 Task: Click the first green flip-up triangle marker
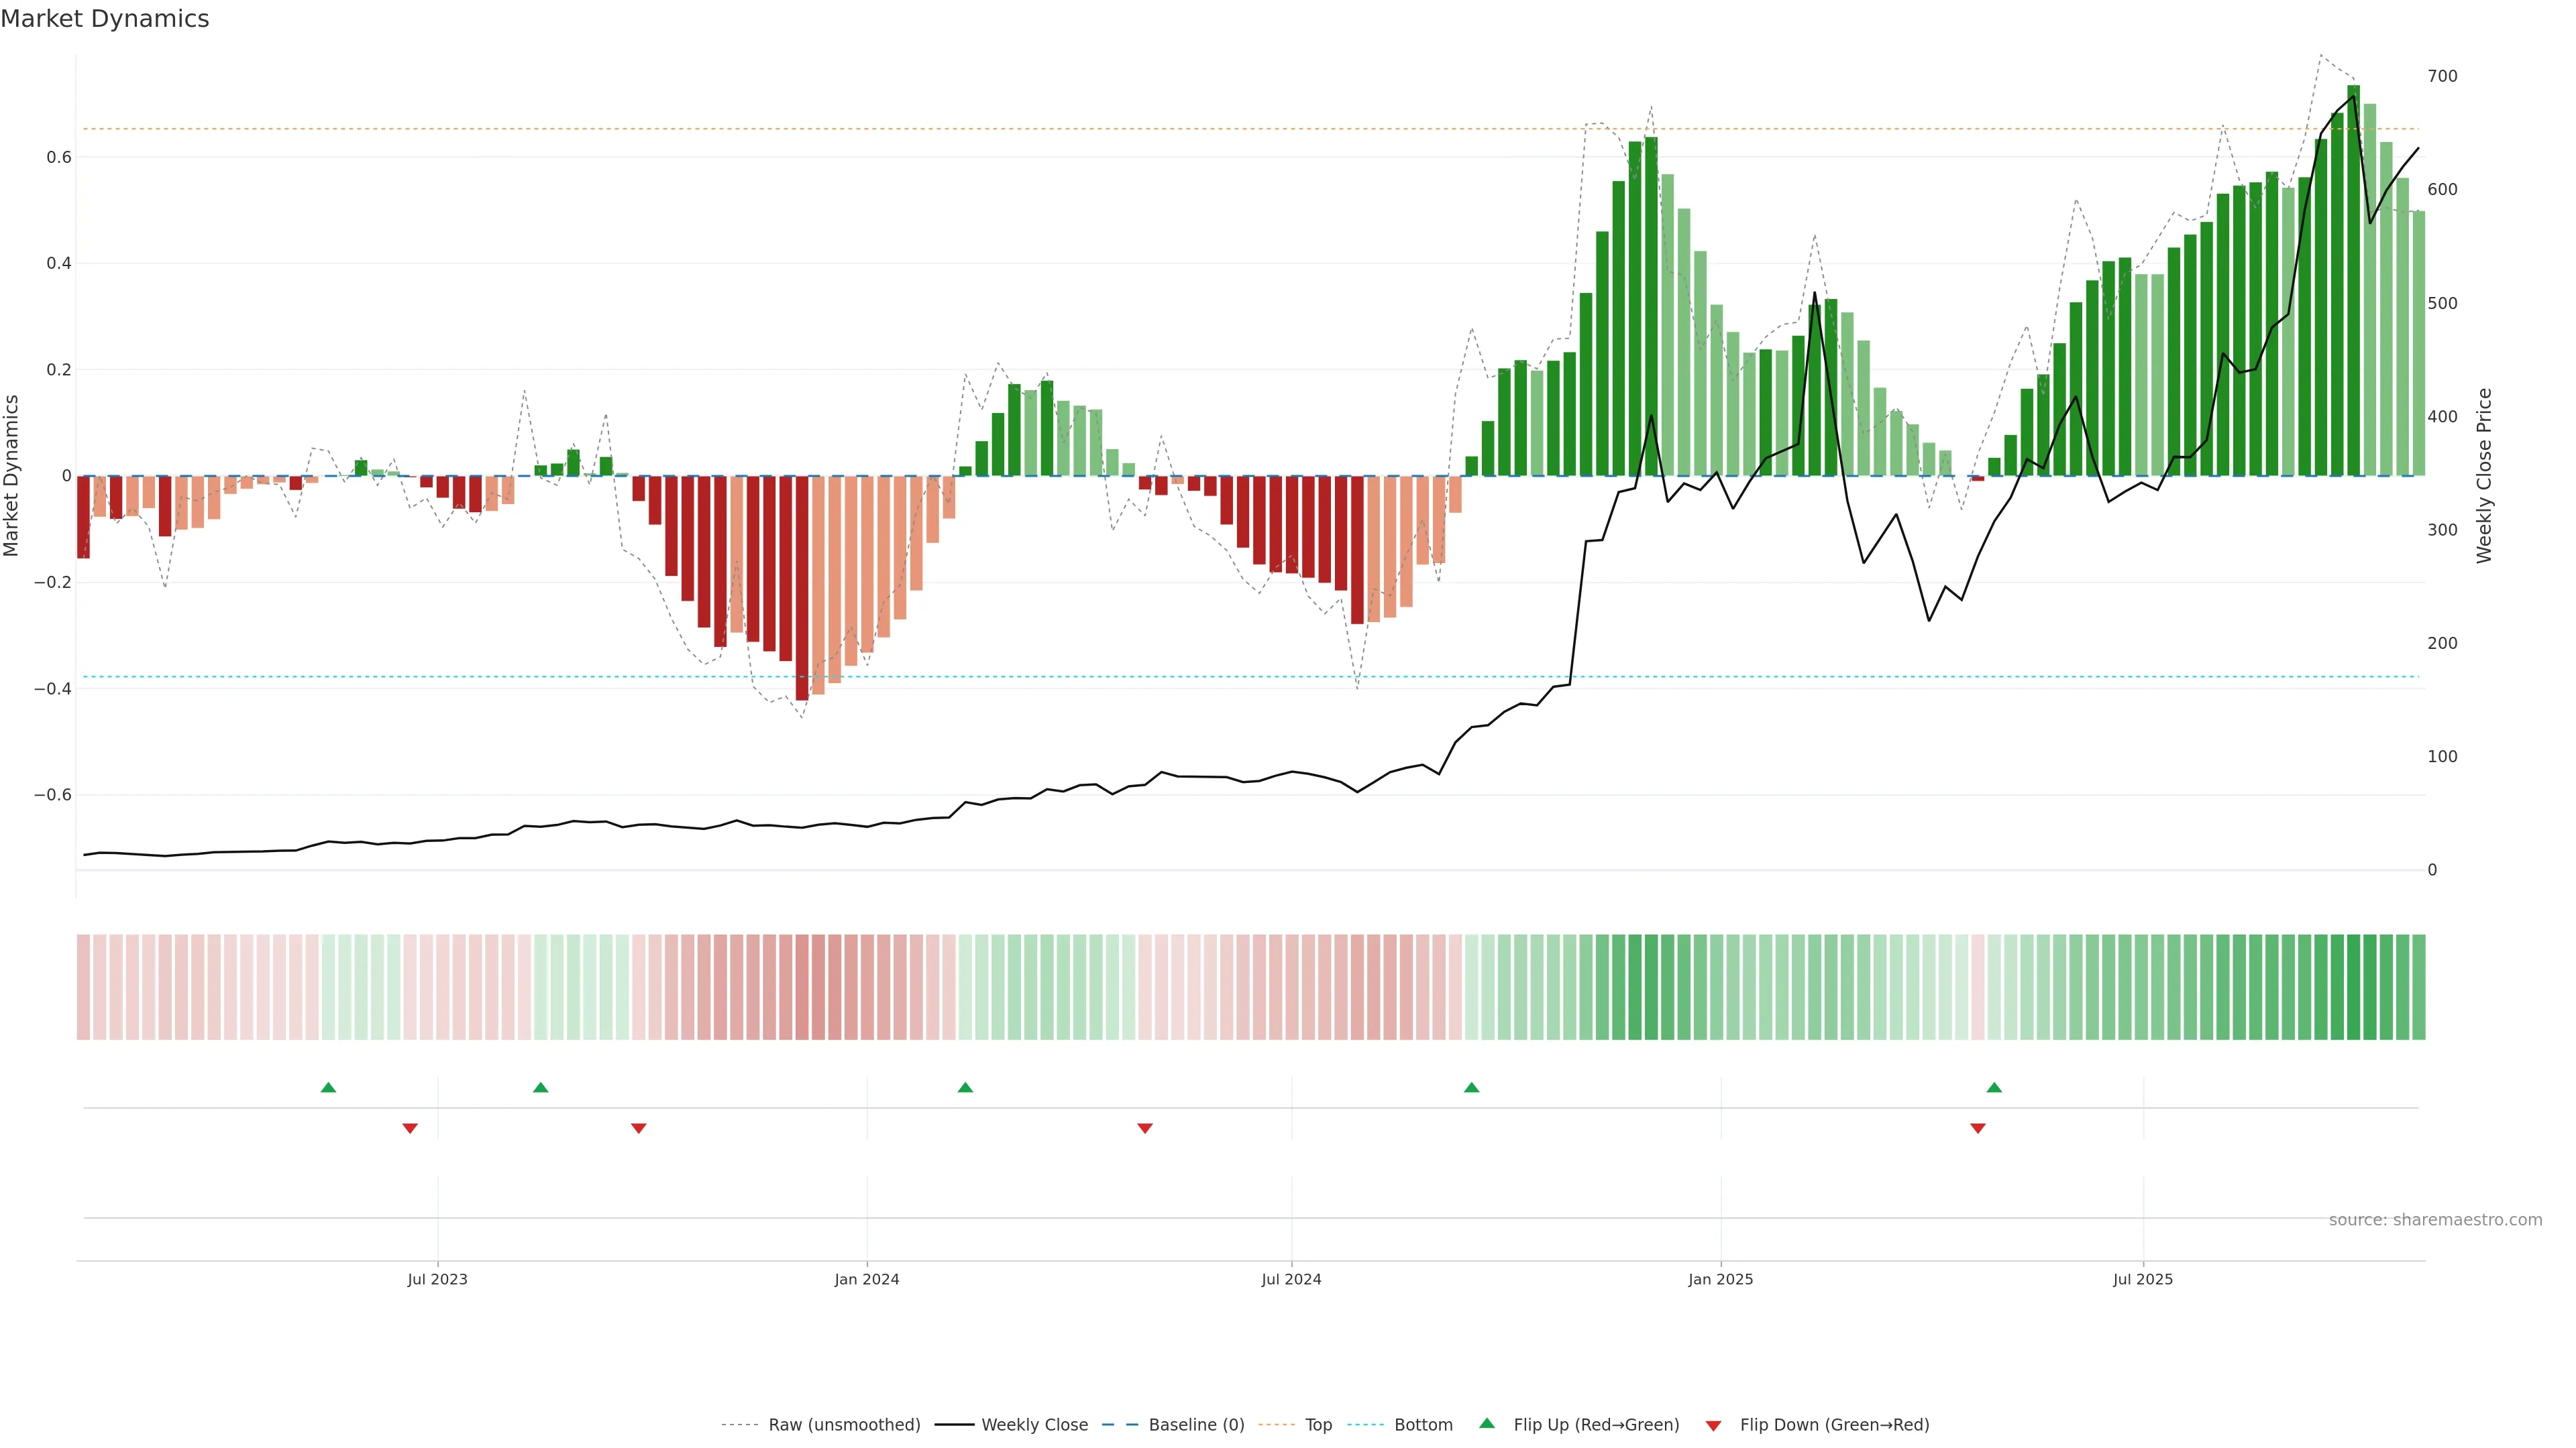pyautogui.click(x=328, y=1087)
